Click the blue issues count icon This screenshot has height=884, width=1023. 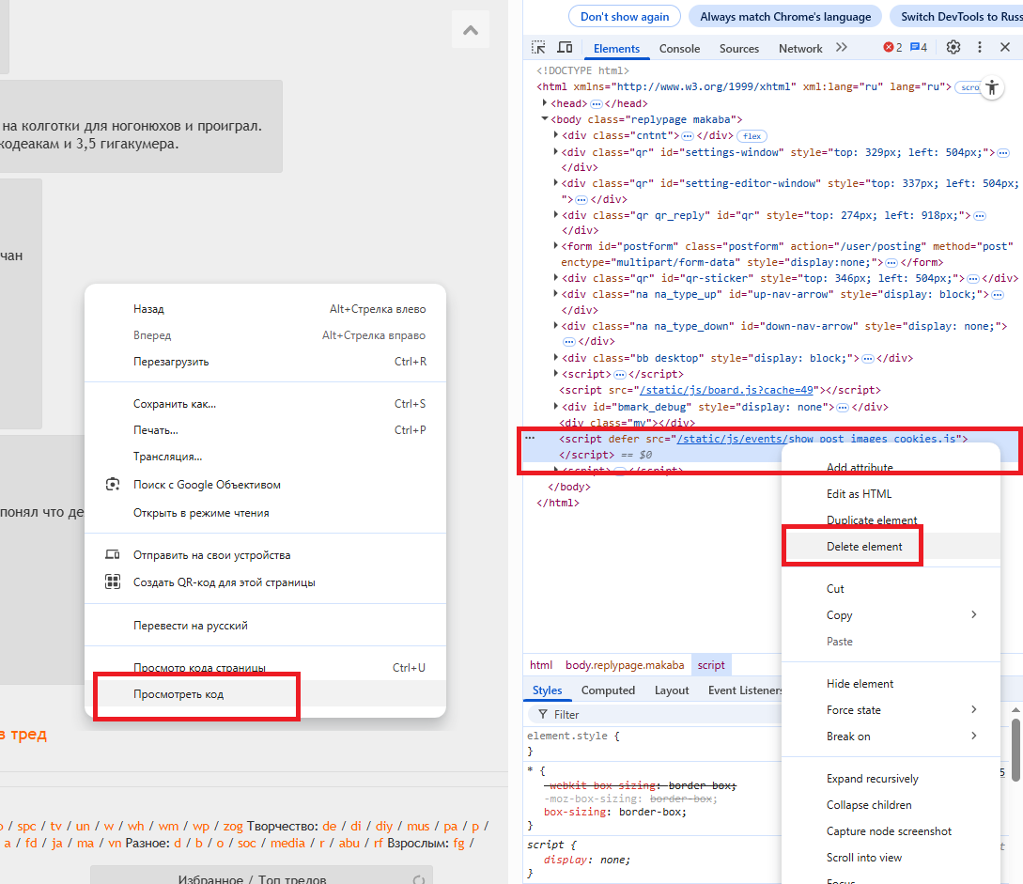pos(919,48)
